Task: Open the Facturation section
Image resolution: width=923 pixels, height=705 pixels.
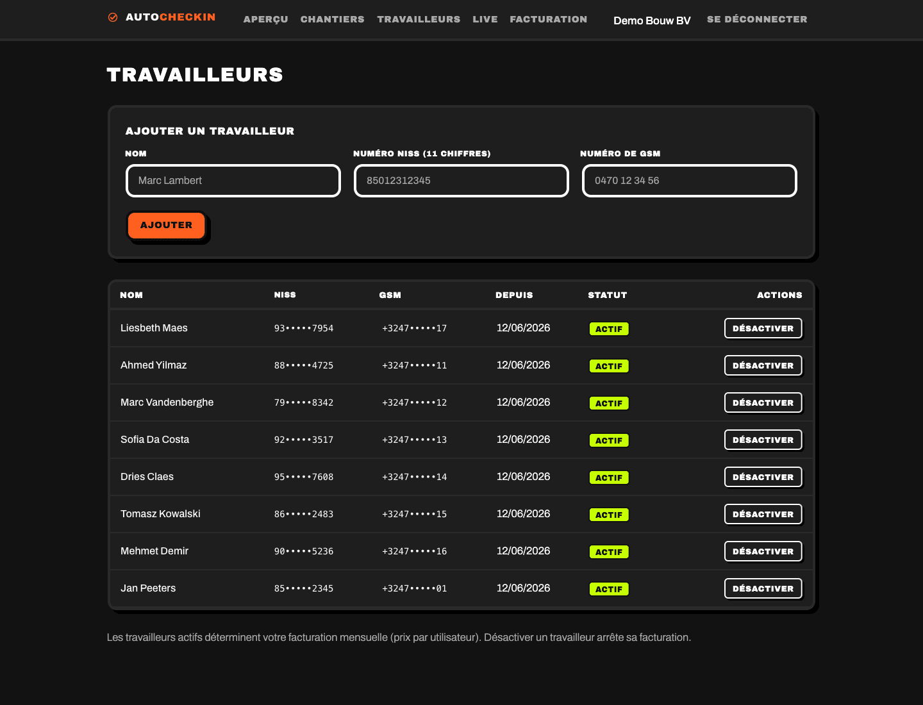Action: point(549,19)
